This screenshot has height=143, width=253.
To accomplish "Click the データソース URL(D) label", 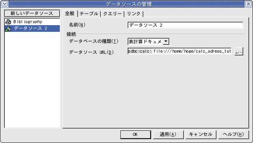I will pos(91,52).
